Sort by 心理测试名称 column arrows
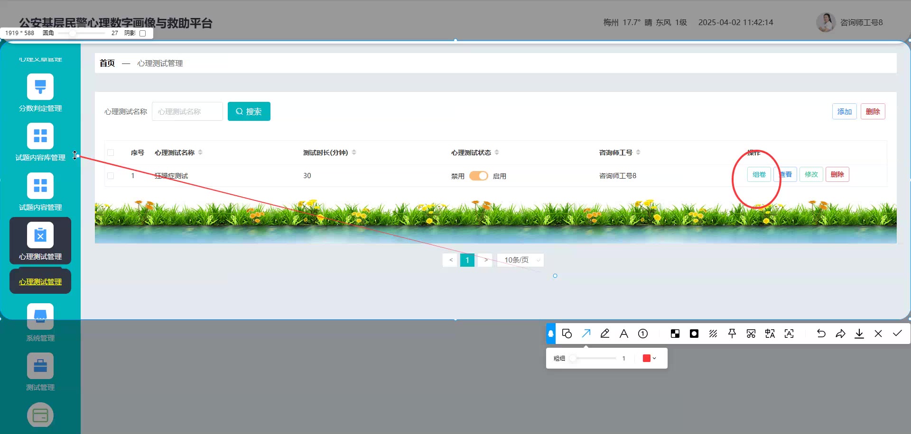The height and width of the screenshot is (434, 911). 200,152
